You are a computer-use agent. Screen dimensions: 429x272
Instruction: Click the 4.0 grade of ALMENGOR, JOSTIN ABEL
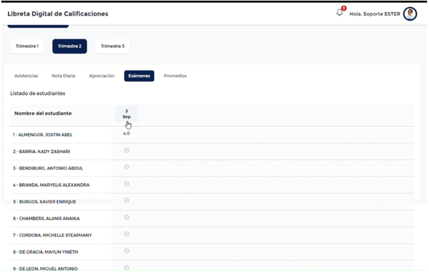pos(126,134)
